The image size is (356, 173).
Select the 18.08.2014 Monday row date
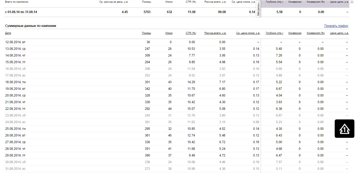pos(15,82)
